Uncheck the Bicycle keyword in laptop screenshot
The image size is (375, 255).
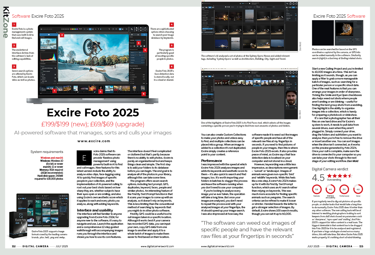coord(130,52)
